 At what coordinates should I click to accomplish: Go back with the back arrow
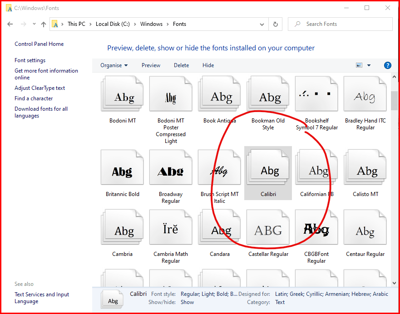(10, 24)
